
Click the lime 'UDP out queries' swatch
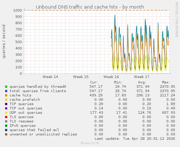click(x=6, y=113)
